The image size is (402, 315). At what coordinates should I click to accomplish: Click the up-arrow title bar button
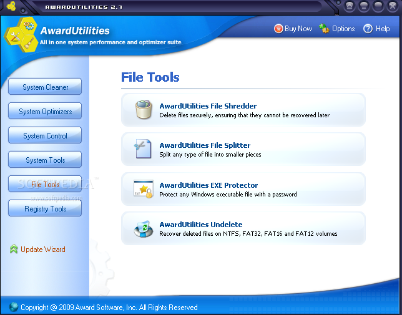(x=350, y=6)
